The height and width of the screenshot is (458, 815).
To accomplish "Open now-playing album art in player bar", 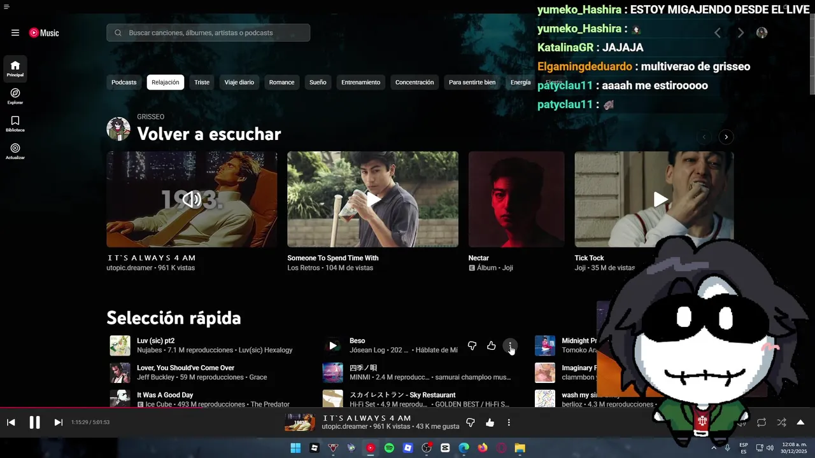I will click(300, 422).
